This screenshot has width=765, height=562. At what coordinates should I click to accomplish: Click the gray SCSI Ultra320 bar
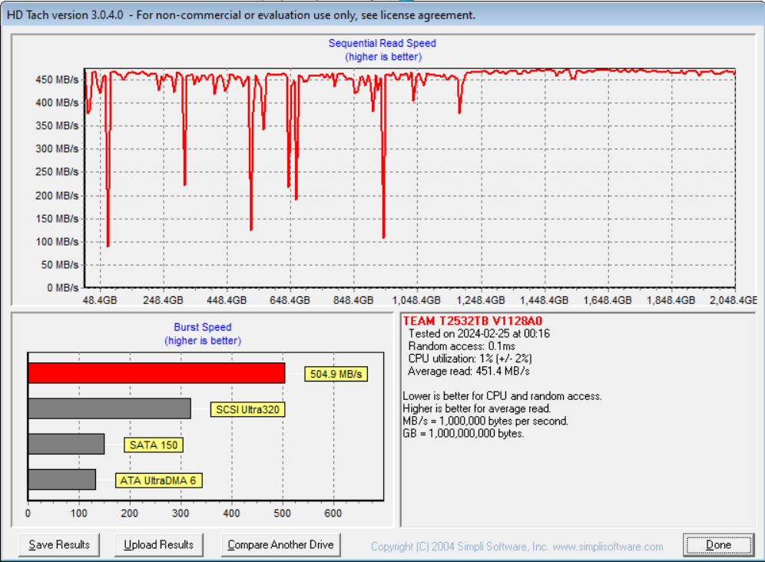(109, 408)
